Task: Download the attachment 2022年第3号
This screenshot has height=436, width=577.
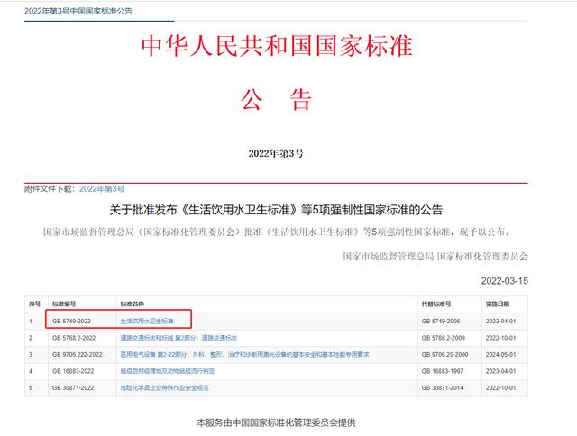Action: point(102,188)
